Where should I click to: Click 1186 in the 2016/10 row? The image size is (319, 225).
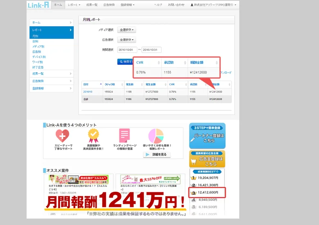128,92
